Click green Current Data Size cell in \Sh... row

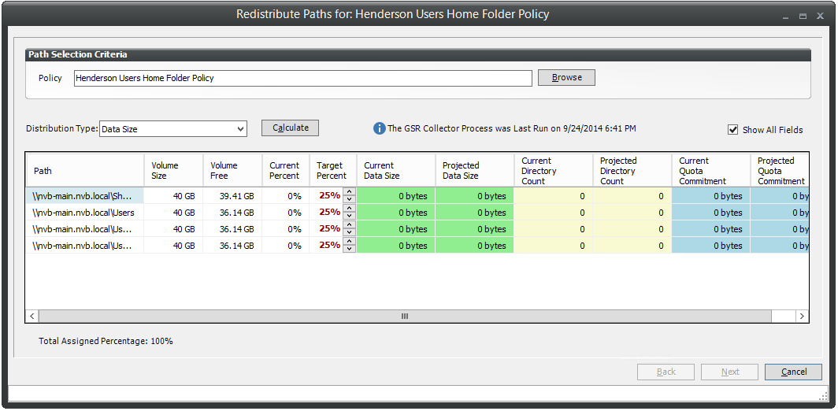(x=396, y=196)
